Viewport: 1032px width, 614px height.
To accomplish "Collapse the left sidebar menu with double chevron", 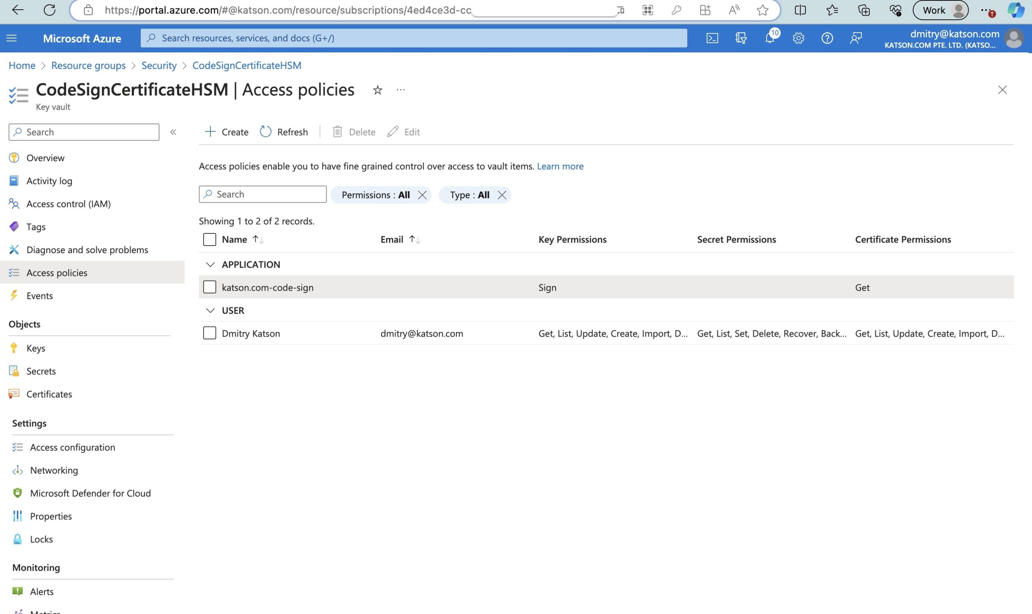I will point(173,132).
